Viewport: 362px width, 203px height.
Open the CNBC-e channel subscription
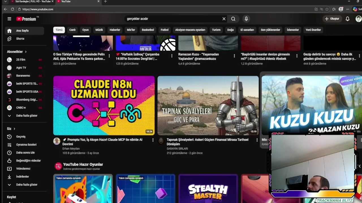[24, 108]
